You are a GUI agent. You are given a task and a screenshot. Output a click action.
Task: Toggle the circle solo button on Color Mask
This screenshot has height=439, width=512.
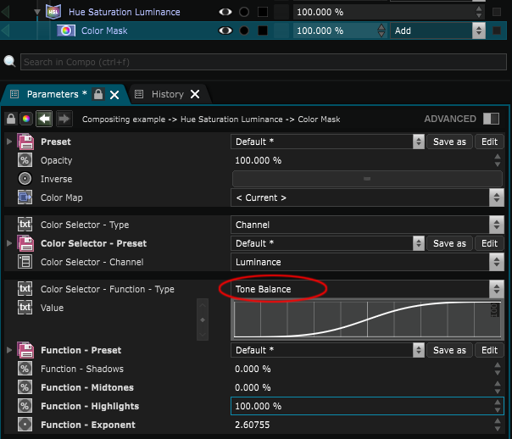(244, 31)
